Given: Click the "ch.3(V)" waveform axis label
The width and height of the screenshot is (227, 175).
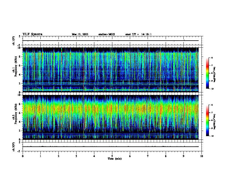Looking at the screenshot, I should [14, 147].
